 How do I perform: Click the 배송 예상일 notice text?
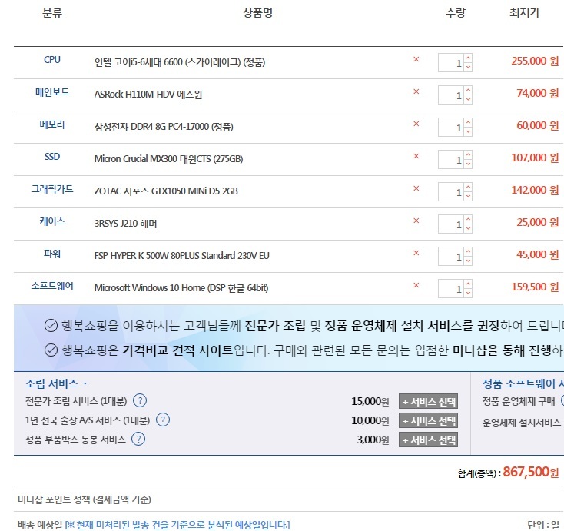point(154,525)
